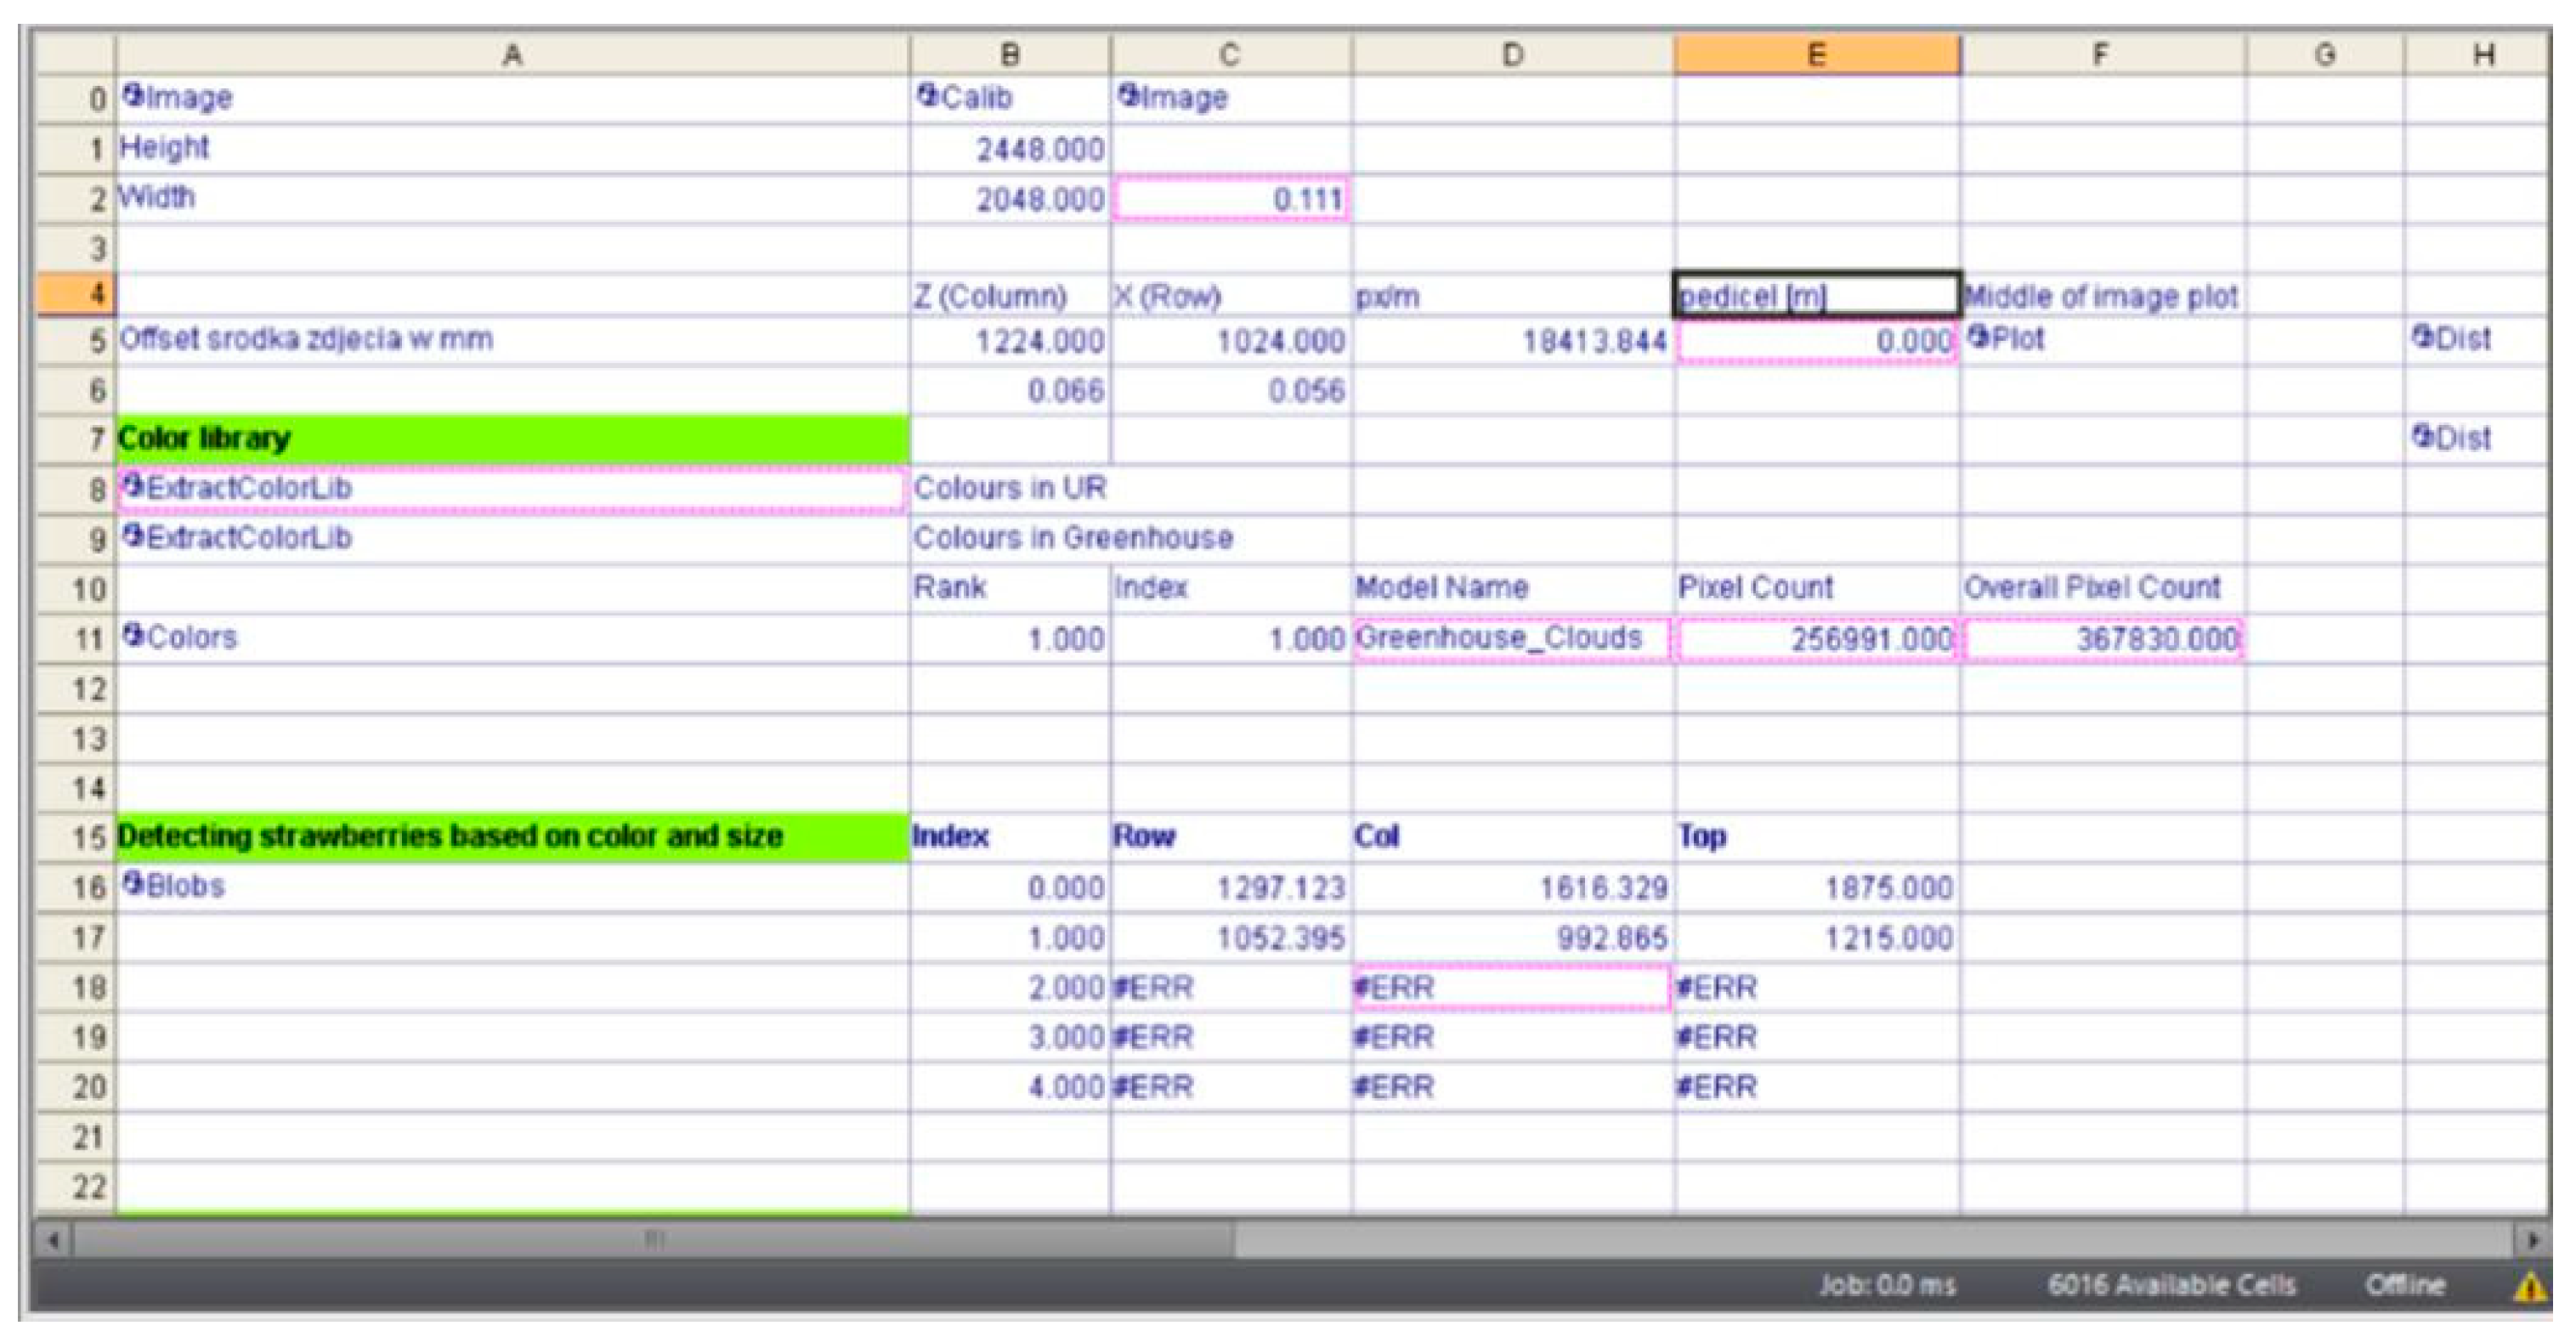Select the pedicel [m] cell
Viewport: 2576px width, 1337px height.
[x=1816, y=296]
